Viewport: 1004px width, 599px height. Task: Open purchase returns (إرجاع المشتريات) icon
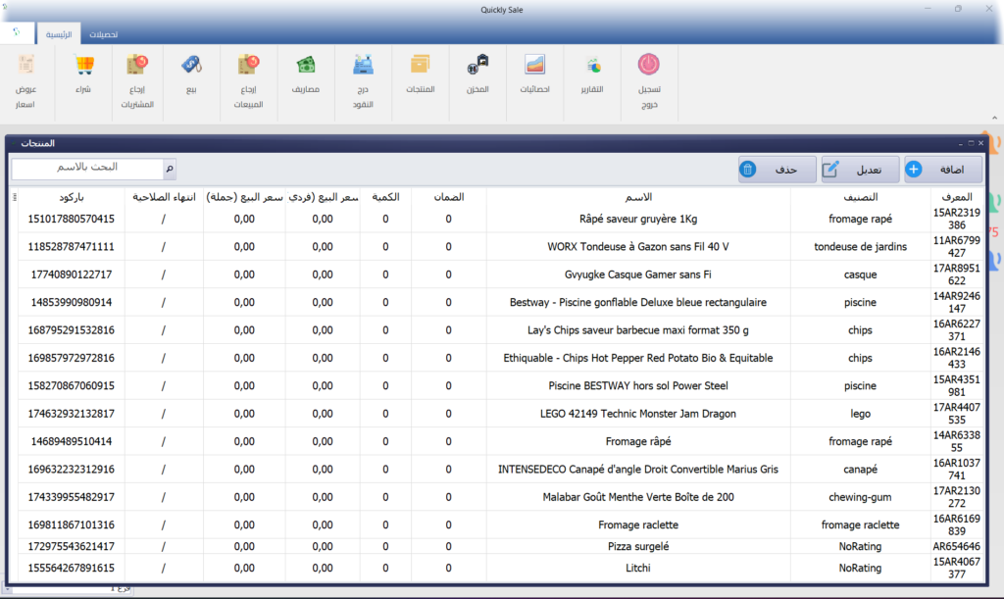137,66
